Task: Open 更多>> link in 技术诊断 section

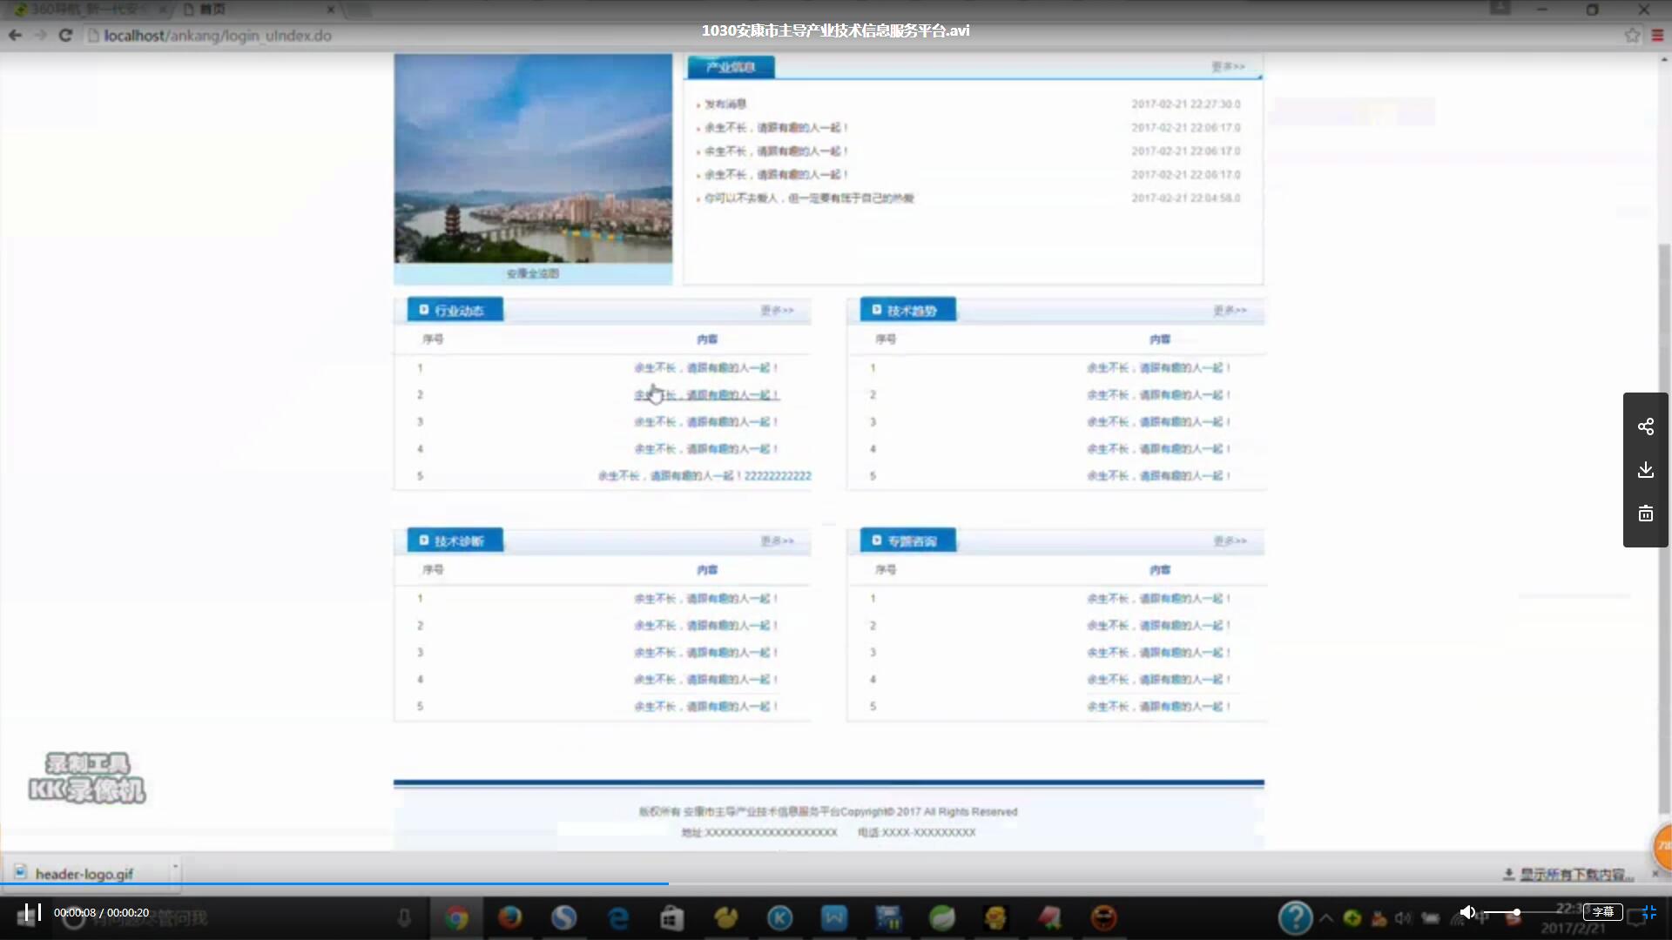Action: (x=777, y=541)
